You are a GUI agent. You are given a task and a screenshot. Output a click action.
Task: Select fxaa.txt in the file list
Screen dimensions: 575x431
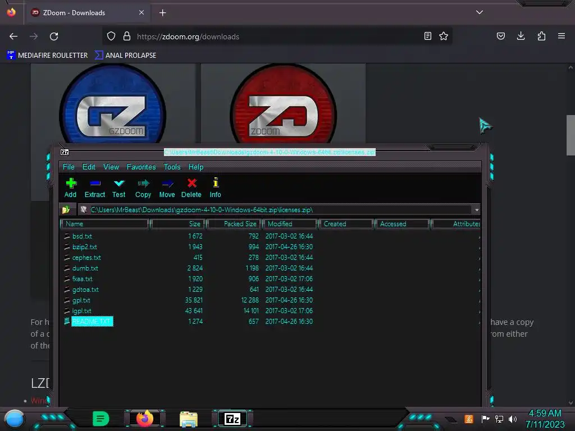click(83, 279)
